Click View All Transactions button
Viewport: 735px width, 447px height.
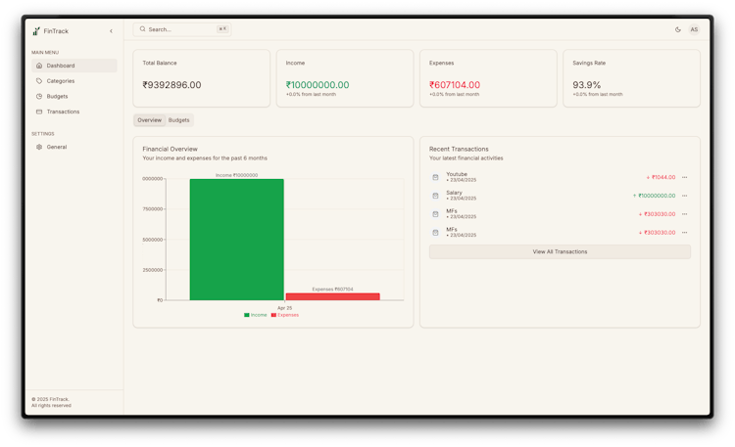pyautogui.click(x=560, y=251)
